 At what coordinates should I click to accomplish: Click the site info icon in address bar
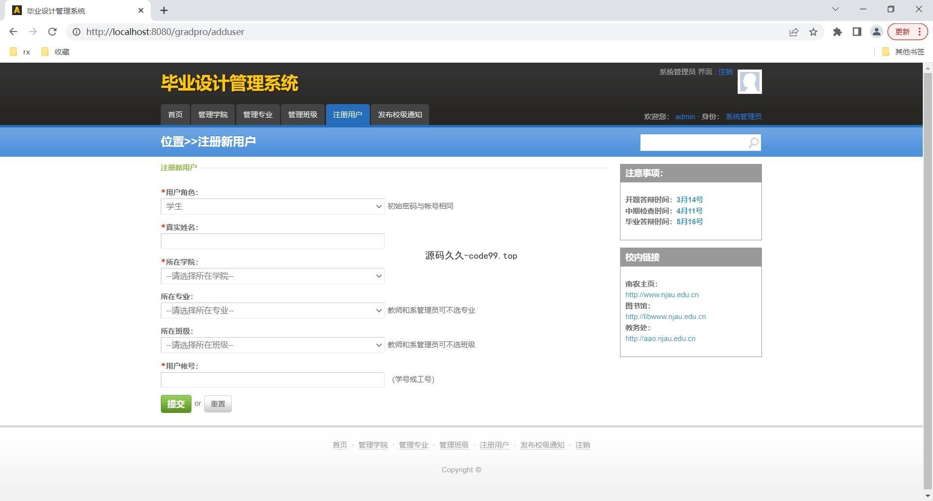click(76, 32)
